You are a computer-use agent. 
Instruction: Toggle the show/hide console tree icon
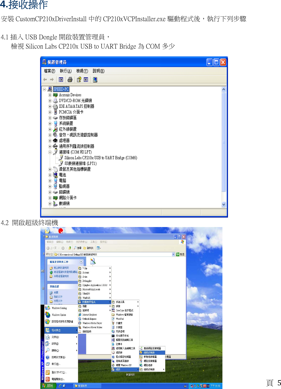(61, 80)
